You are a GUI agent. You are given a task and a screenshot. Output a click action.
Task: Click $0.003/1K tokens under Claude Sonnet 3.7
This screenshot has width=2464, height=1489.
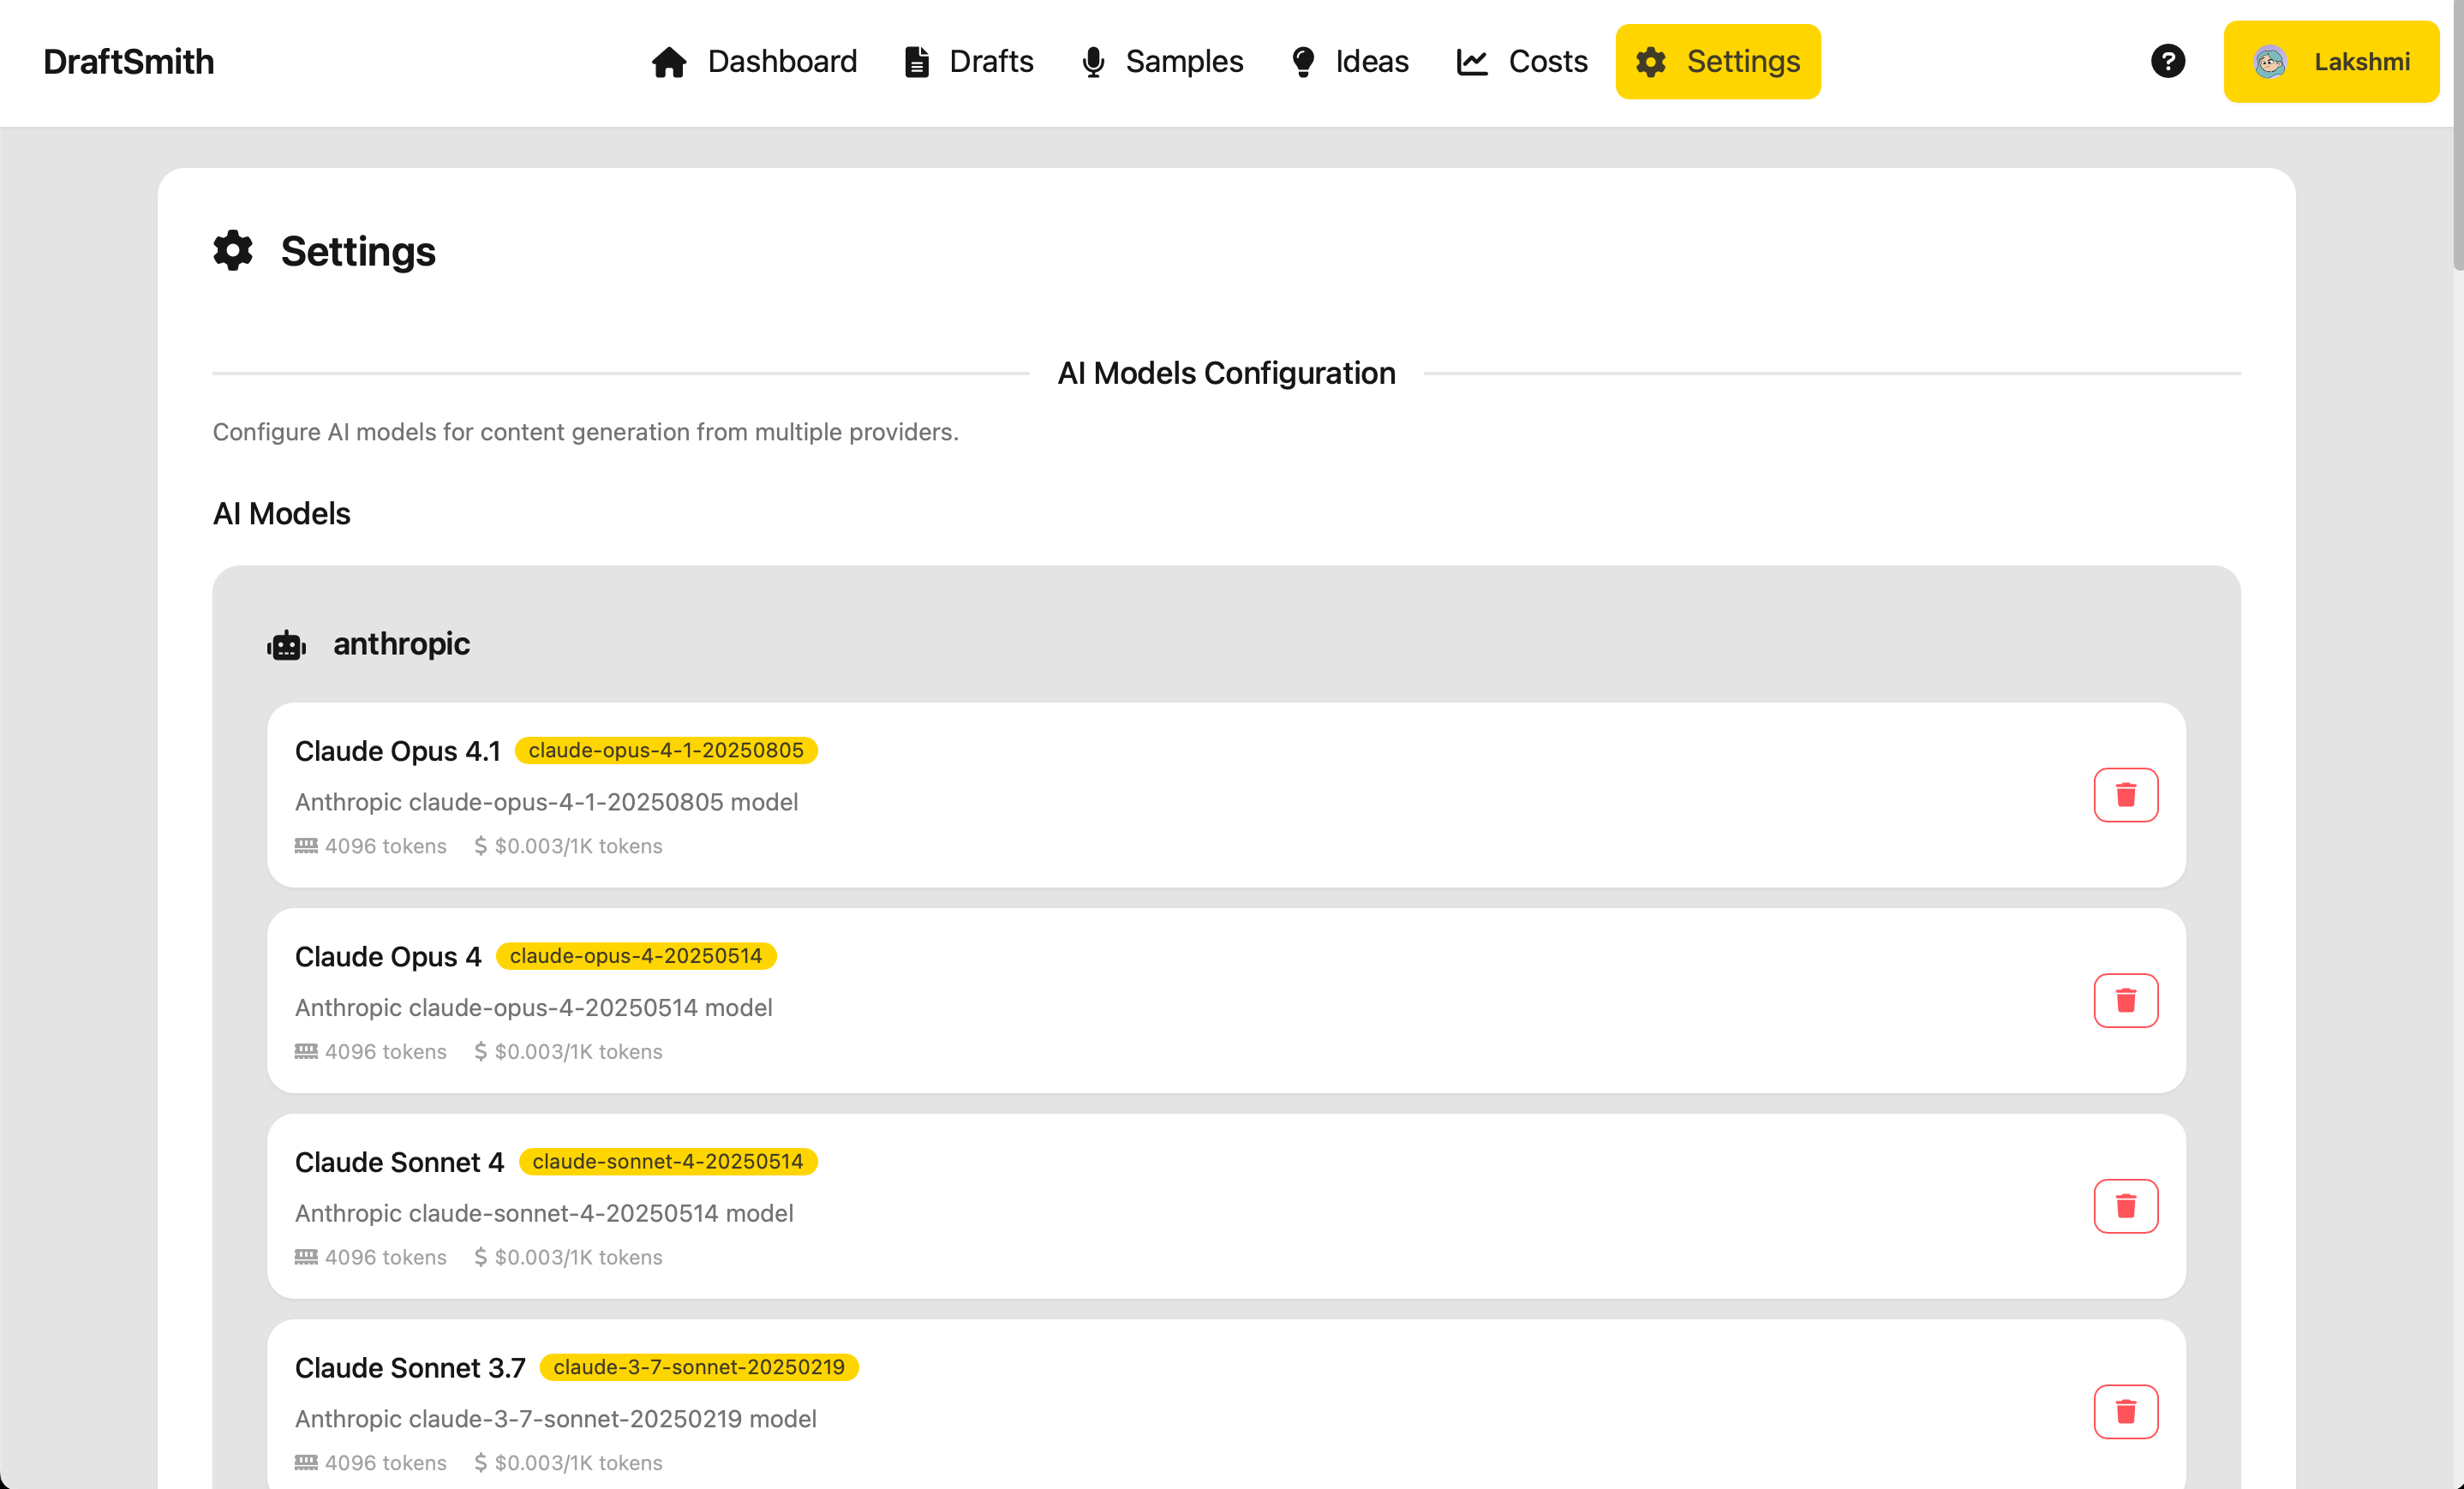coord(578,1463)
